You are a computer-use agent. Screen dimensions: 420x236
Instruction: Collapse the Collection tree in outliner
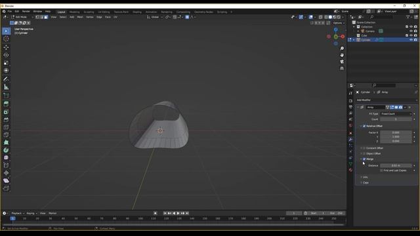coord(354,27)
